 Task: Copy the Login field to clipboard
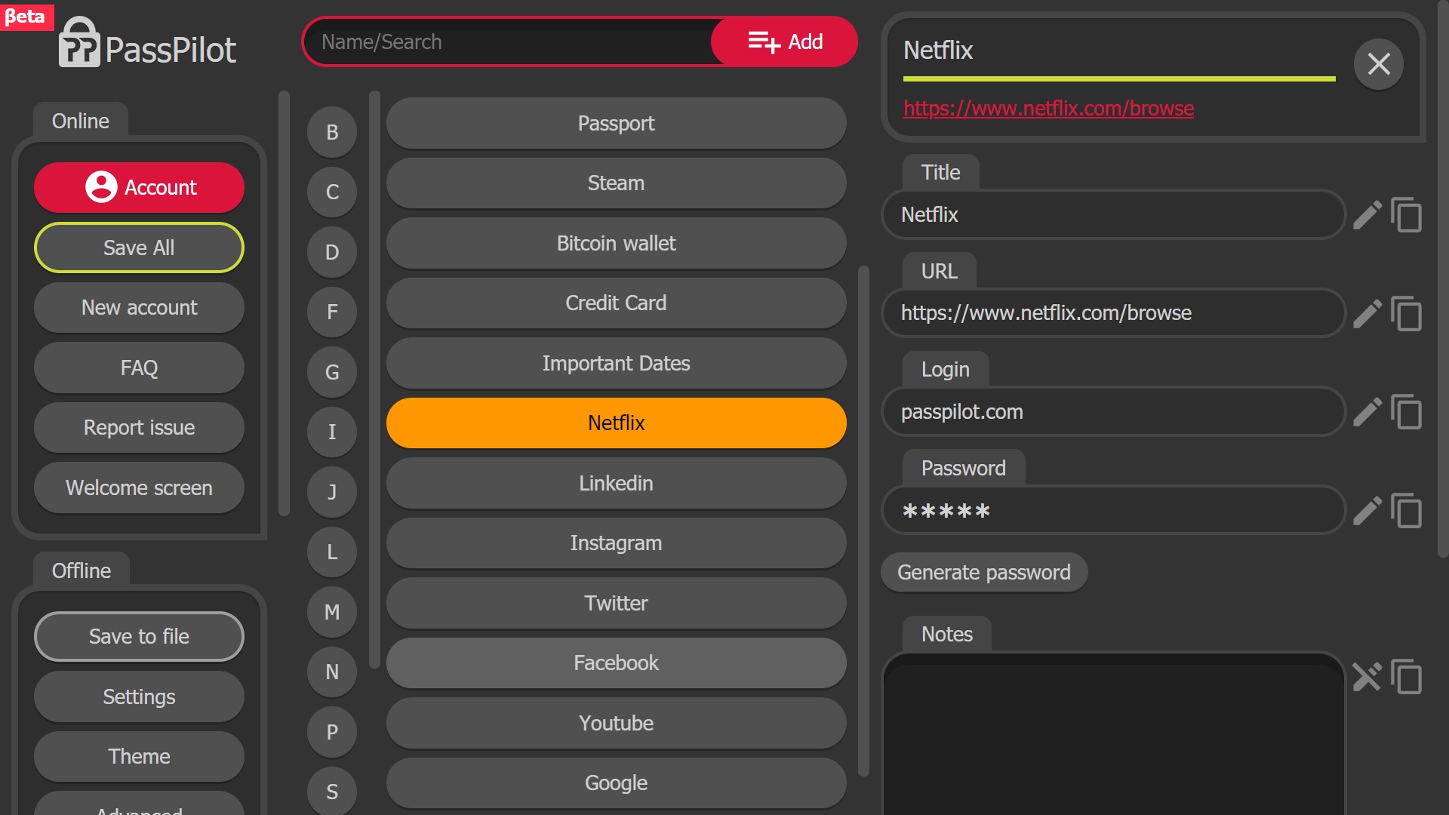[x=1406, y=412]
